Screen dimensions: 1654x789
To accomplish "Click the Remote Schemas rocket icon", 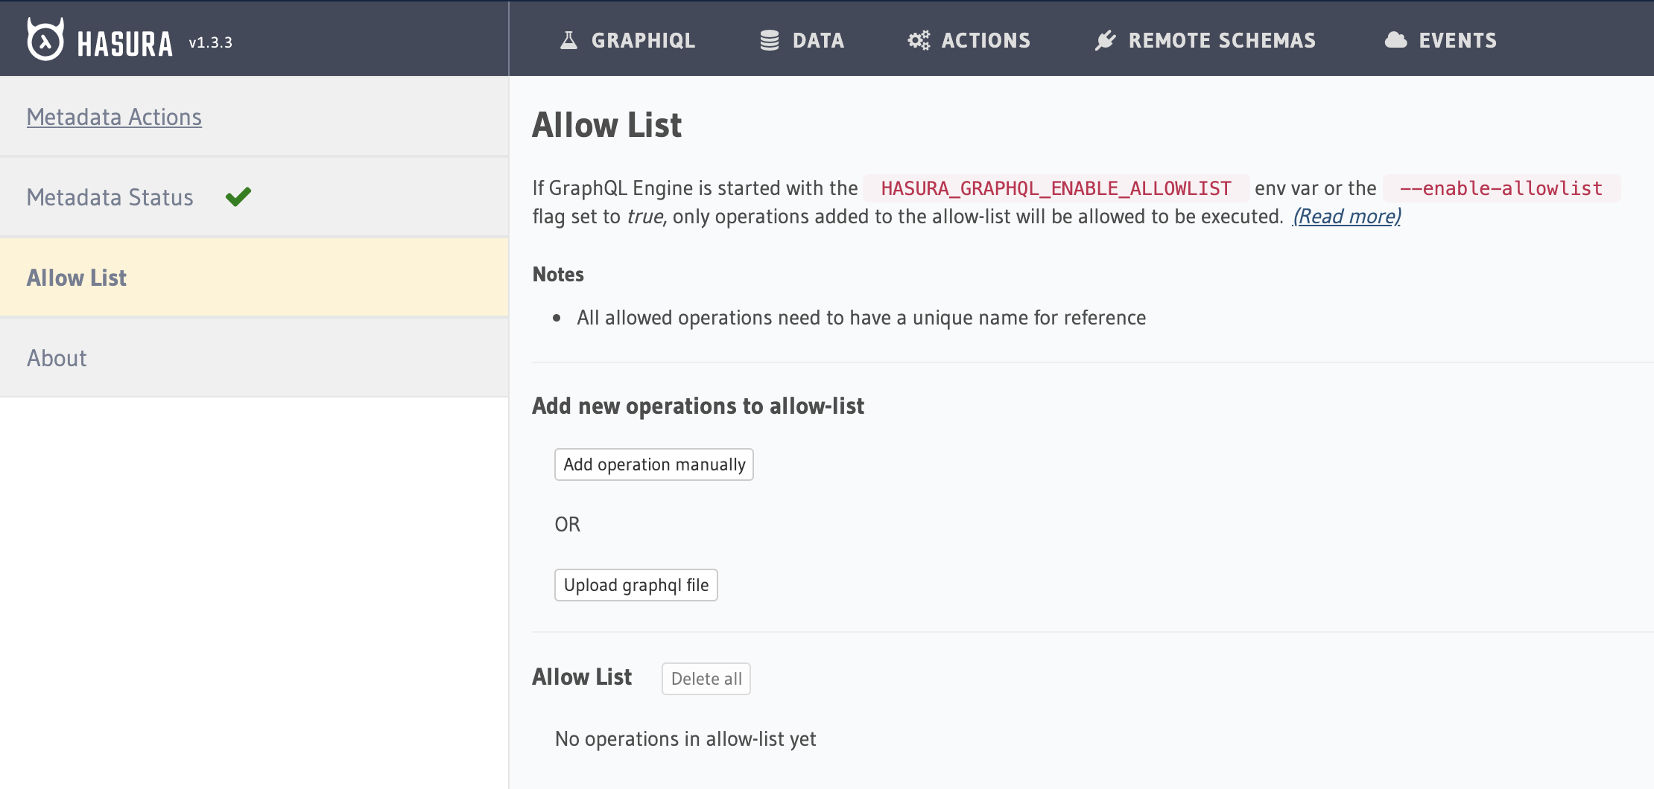I will coord(1105,39).
